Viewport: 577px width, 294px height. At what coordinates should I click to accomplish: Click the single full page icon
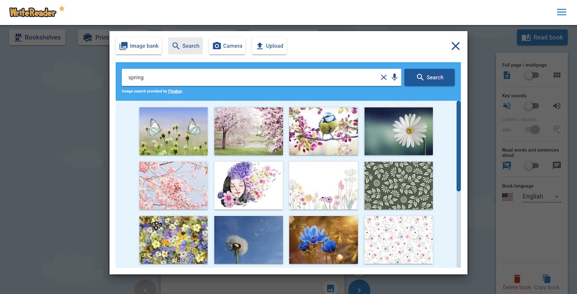[x=507, y=75]
